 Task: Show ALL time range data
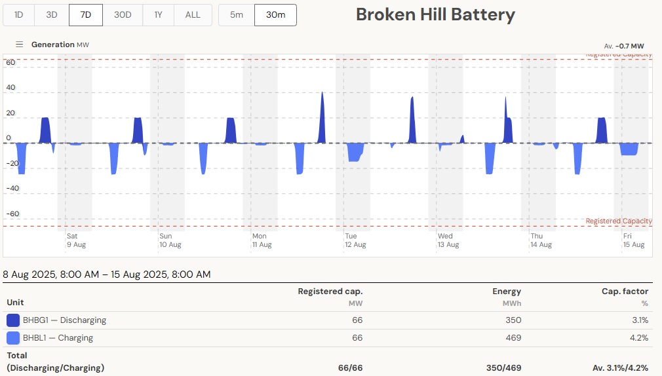(x=193, y=14)
